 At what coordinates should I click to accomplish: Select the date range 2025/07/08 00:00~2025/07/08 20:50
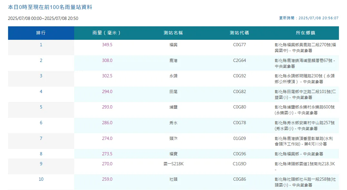point(43,19)
